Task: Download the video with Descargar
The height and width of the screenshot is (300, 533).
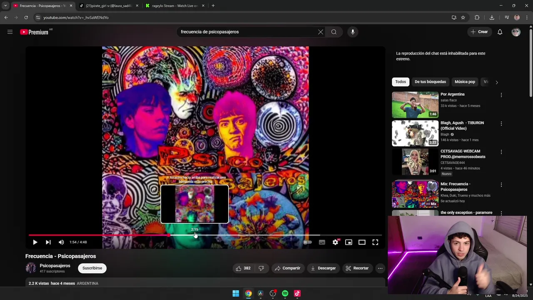Action: [x=323, y=268]
